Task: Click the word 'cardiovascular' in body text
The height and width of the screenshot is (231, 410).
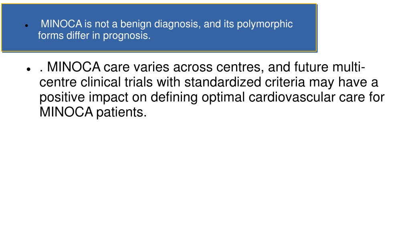Action: [x=292, y=97]
